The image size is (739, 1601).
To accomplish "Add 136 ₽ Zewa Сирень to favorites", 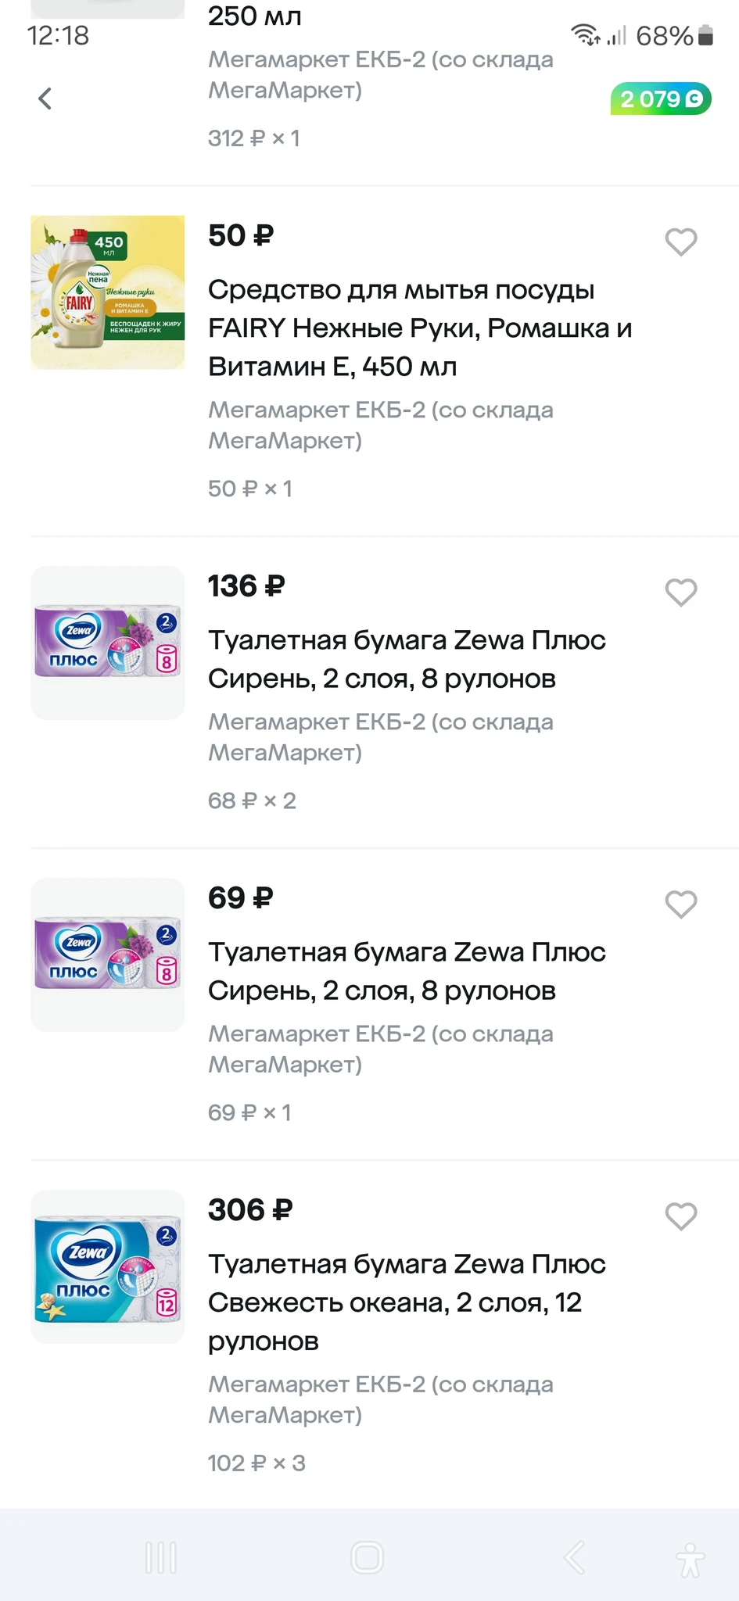I will coord(680,593).
